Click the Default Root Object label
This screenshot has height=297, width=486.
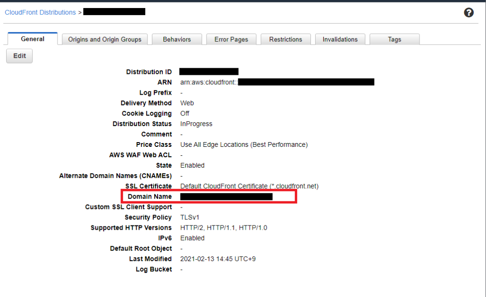click(x=140, y=248)
